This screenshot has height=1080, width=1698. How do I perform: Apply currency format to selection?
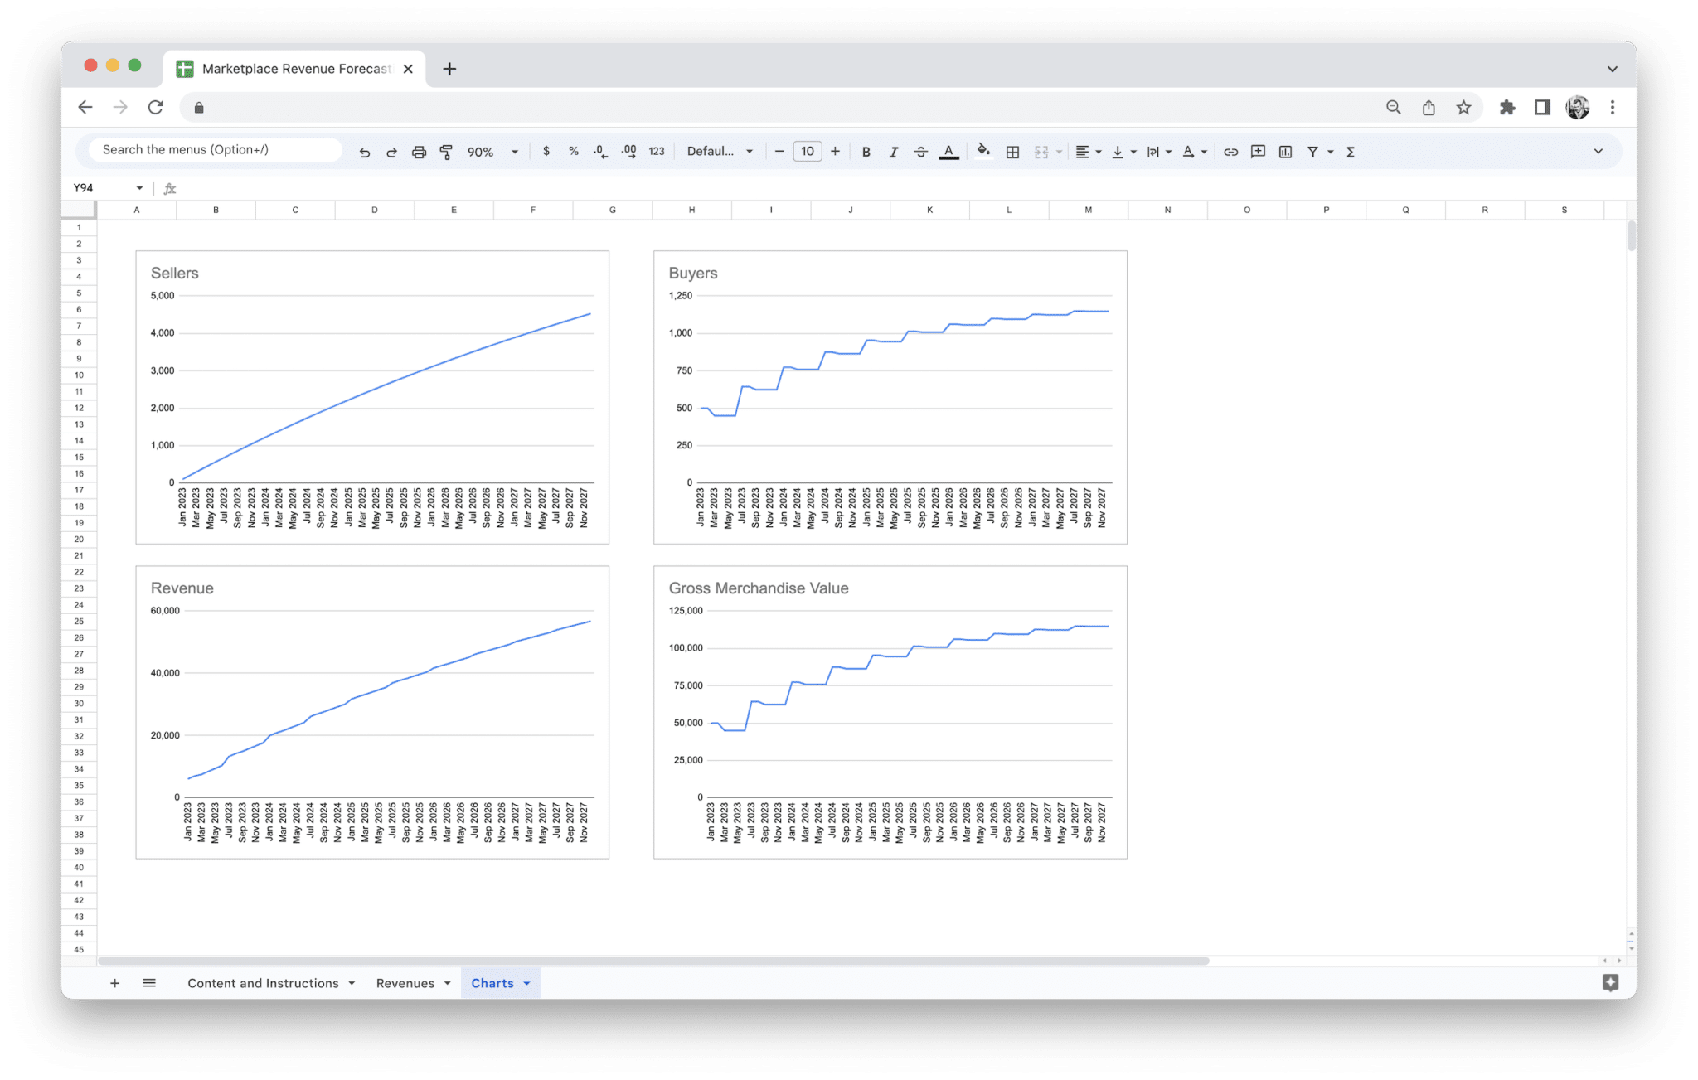click(546, 151)
